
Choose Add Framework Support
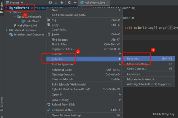pyautogui.click(x=84, y=15)
